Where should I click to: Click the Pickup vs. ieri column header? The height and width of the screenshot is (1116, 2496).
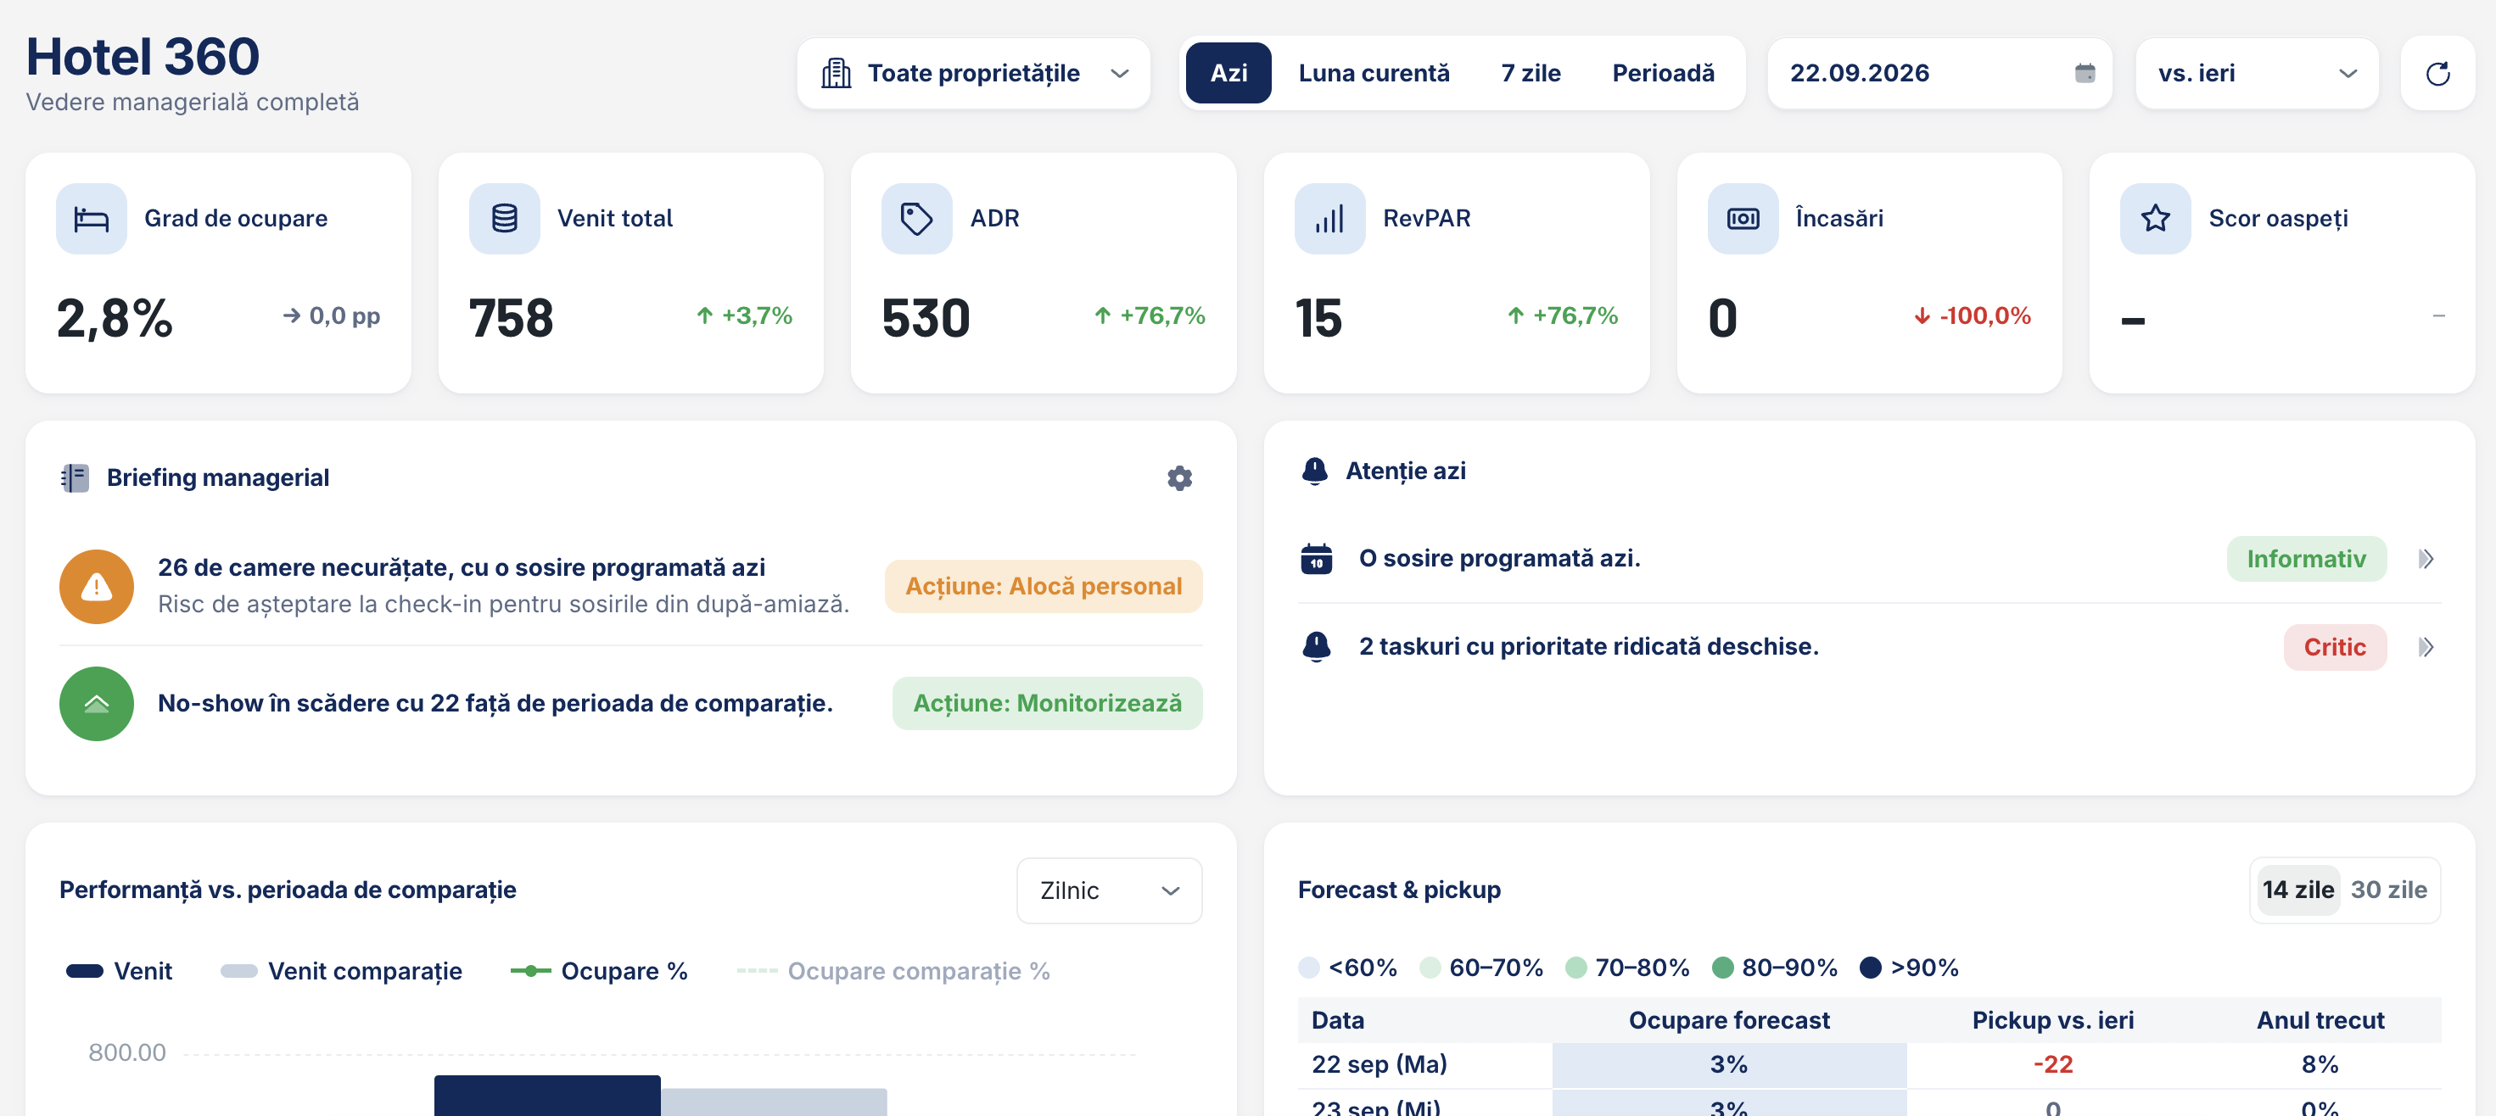2052,1020
